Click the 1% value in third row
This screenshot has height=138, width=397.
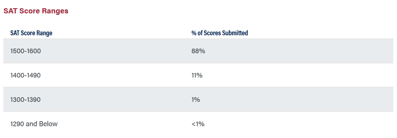click(196, 100)
